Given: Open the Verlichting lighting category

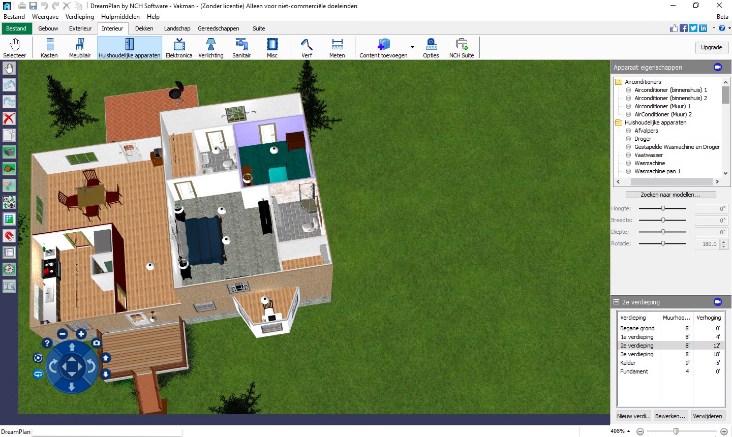Looking at the screenshot, I should point(210,47).
